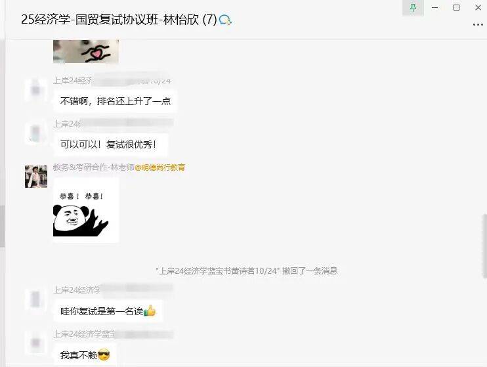Click the message 我真不赖 with sunglasses emoji
This screenshot has width=487, height=367.
(85, 355)
